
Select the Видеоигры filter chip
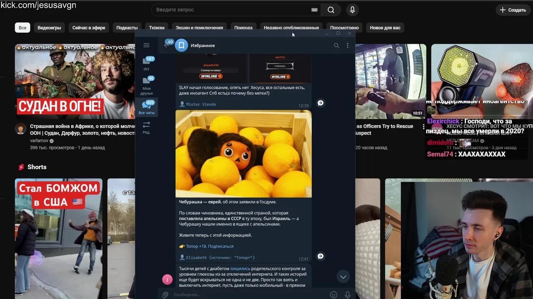49,28
